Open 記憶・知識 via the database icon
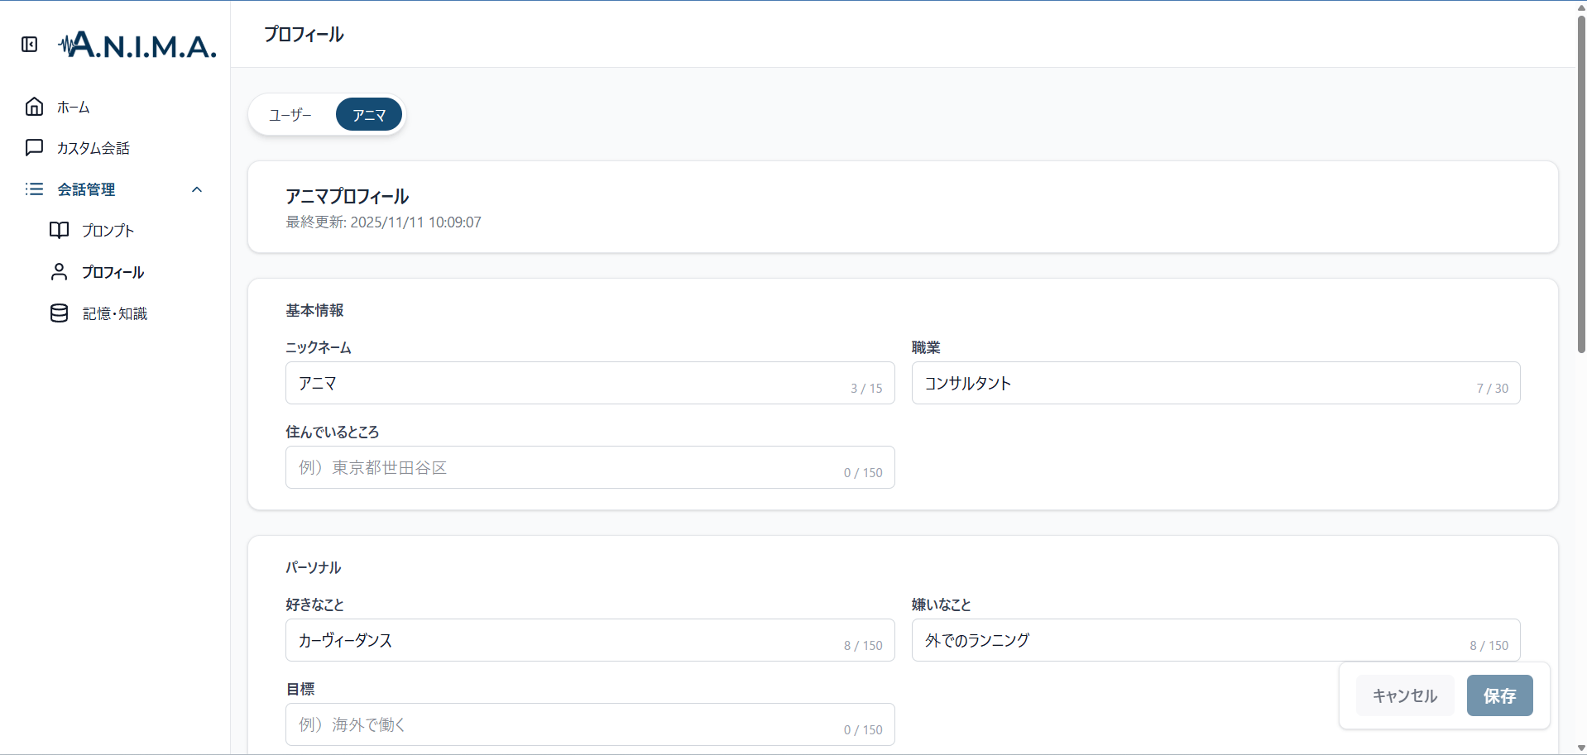This screenshot has height=755, width=1587. point(59,313)
